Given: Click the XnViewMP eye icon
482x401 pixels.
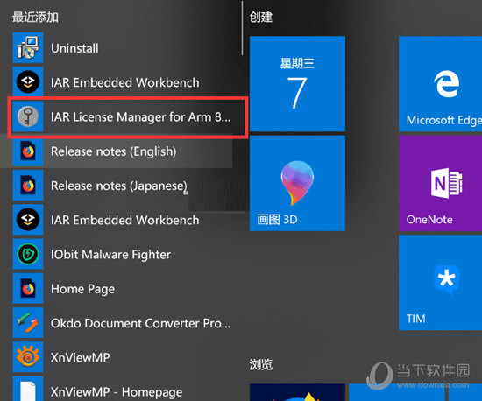Looking at the screenshot, I should [x=28, y=357].
